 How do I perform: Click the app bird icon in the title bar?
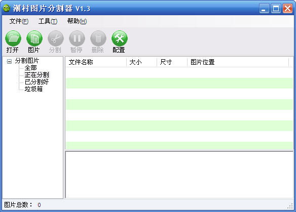(x=7, y=8)
